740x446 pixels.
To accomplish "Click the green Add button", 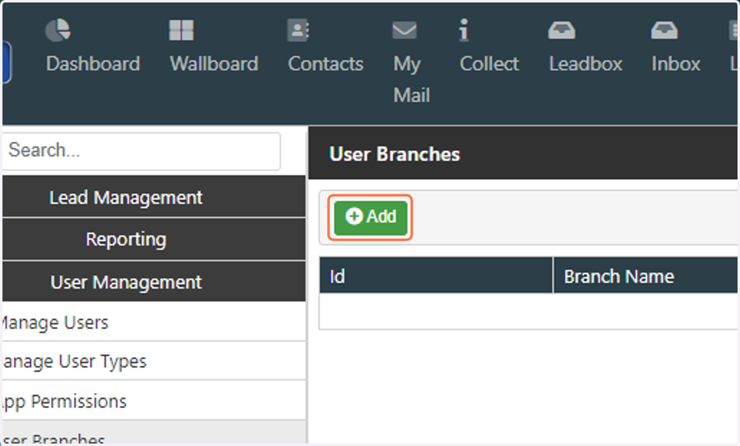I will pyautogui.click(x=371, y=217).
